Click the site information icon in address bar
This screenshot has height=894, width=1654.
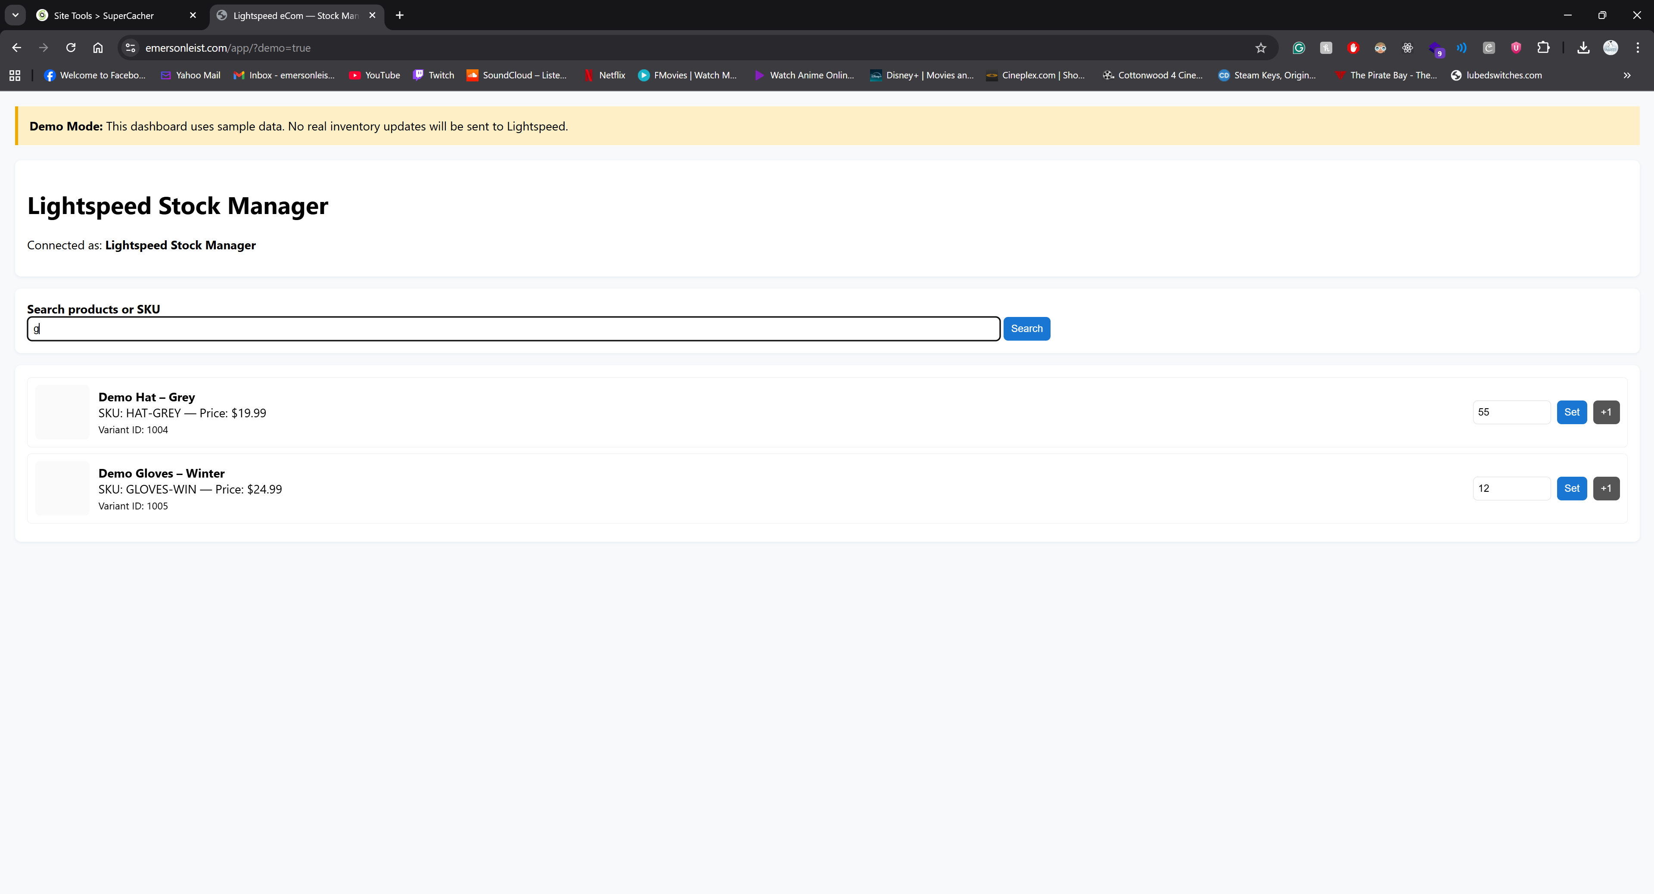click(131, 47)
